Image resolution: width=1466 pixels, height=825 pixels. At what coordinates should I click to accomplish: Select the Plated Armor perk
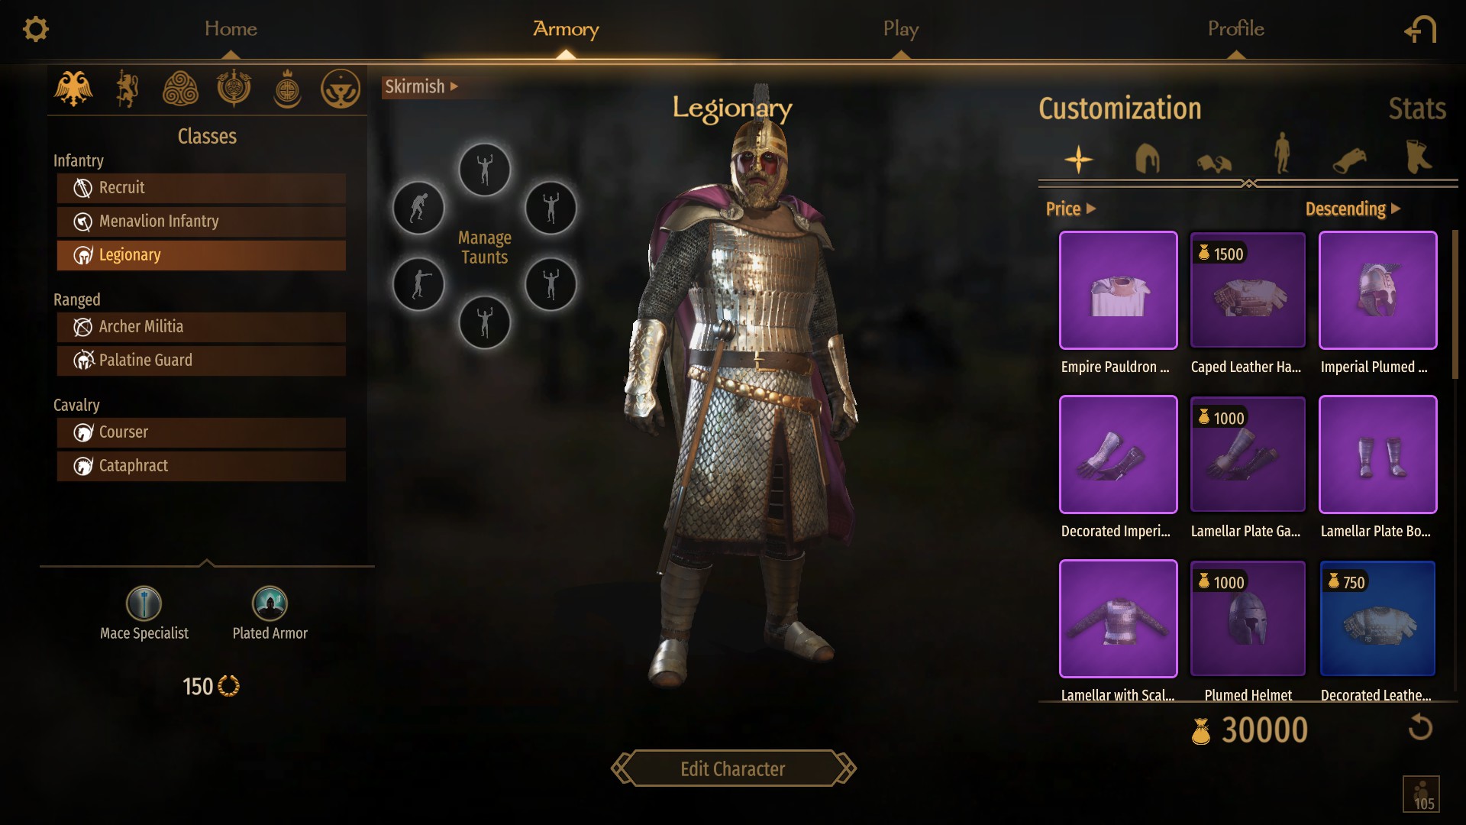pos(270,603)
